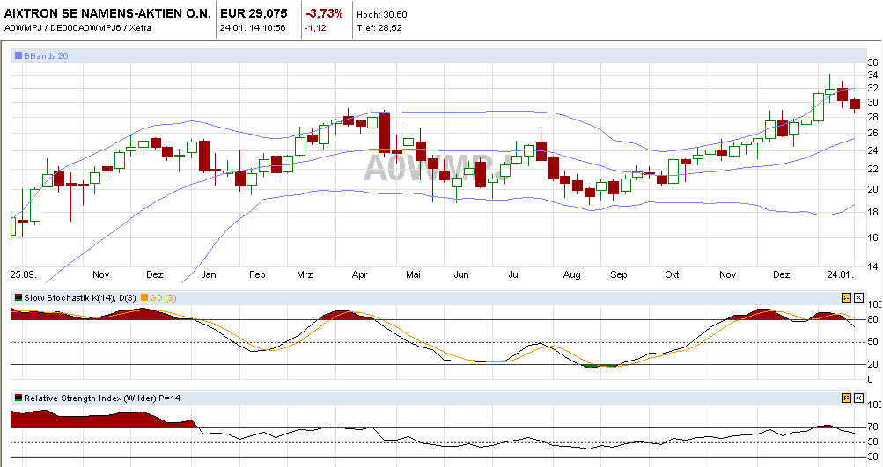
Task: Click the 'Jul' month axis label
Action: point(514,274)
